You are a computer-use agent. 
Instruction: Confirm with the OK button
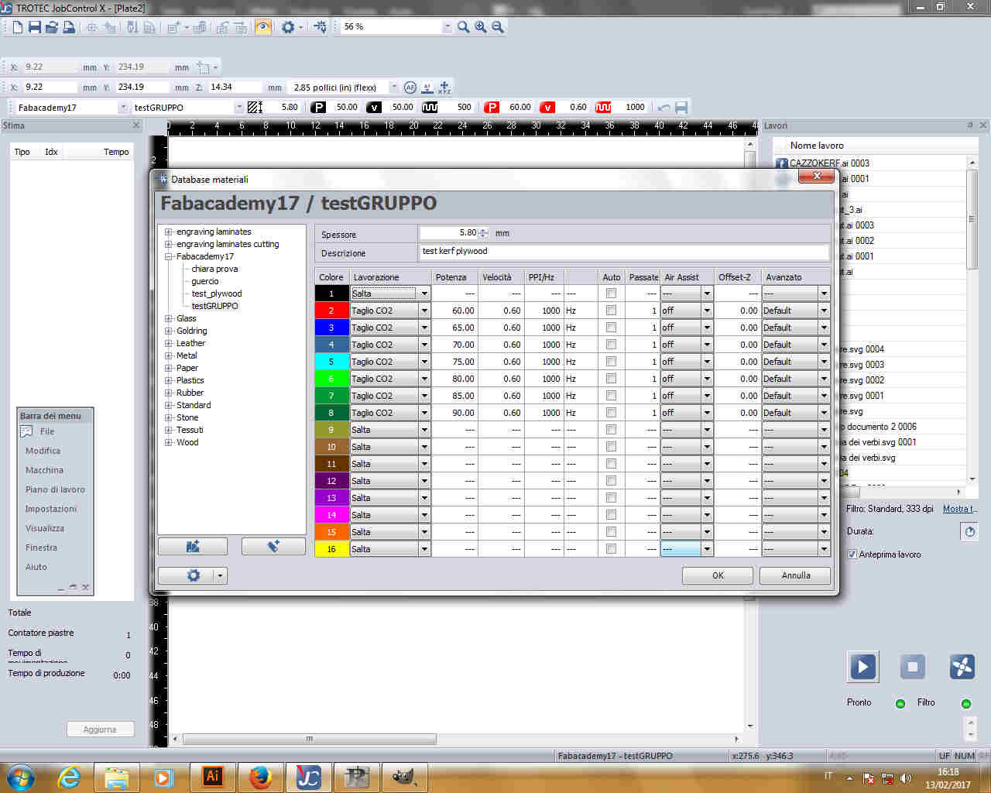718,575
